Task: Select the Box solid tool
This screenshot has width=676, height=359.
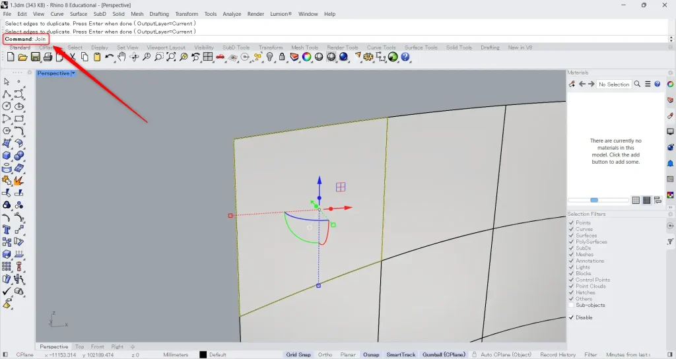Action: [7, 156]
